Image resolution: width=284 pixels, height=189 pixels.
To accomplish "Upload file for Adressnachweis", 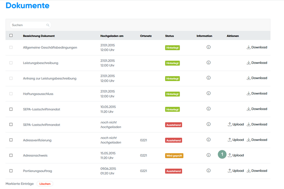I will [236, 155].
